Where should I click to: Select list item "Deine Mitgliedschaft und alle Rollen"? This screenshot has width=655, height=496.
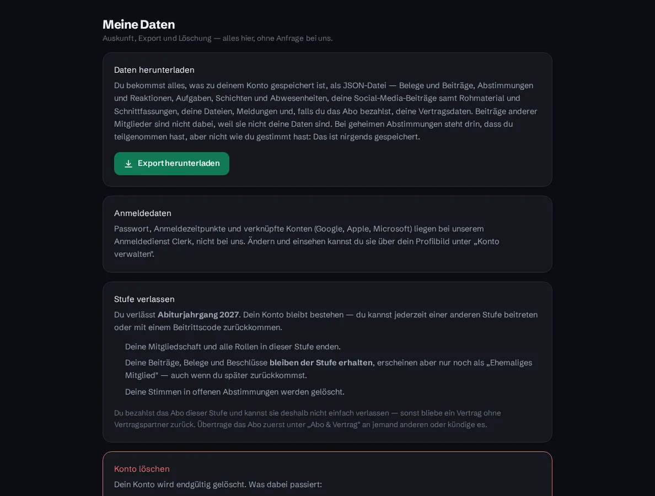coord(233,347)
